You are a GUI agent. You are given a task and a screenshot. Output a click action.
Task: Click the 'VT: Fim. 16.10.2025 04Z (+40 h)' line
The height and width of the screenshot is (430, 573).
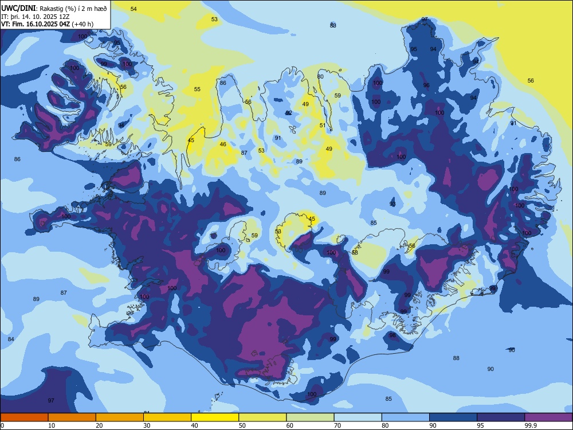[47, 24]
